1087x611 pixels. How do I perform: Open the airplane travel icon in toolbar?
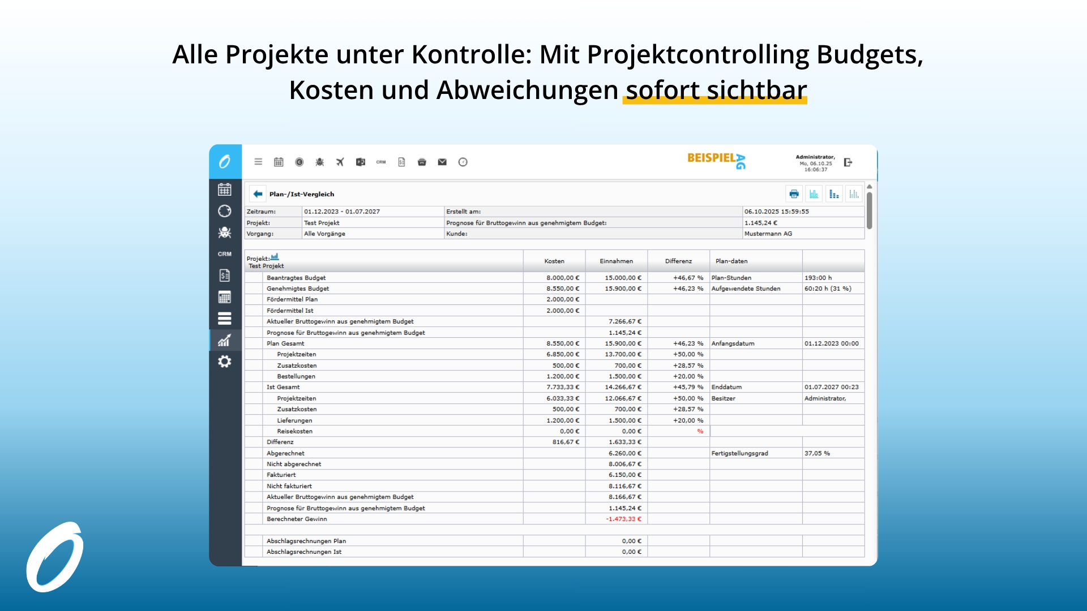pyautogui.click(x=340, y=162)
